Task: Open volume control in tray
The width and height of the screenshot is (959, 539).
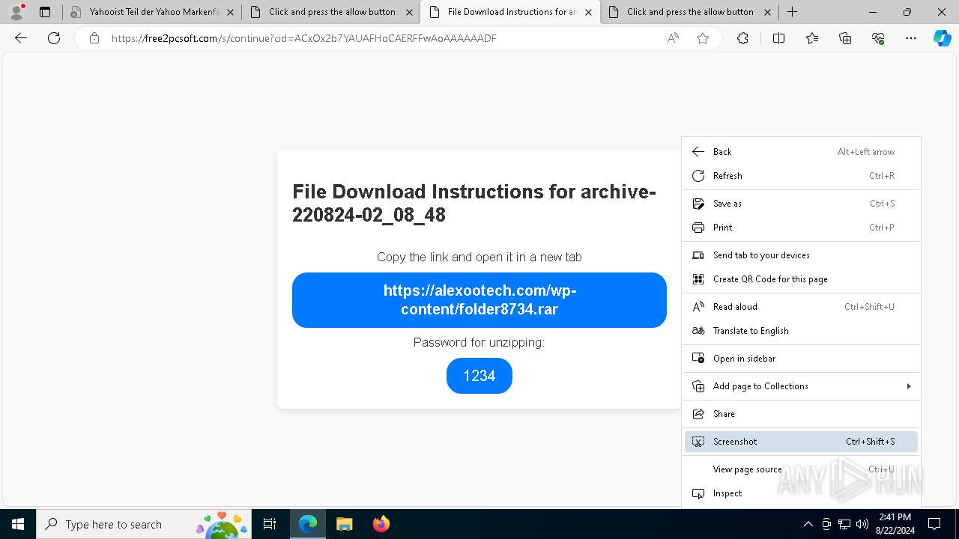Action: coord(862,524)
